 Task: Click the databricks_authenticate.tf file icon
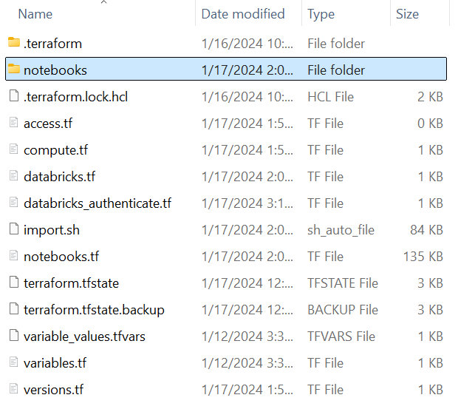pos(13,203)
